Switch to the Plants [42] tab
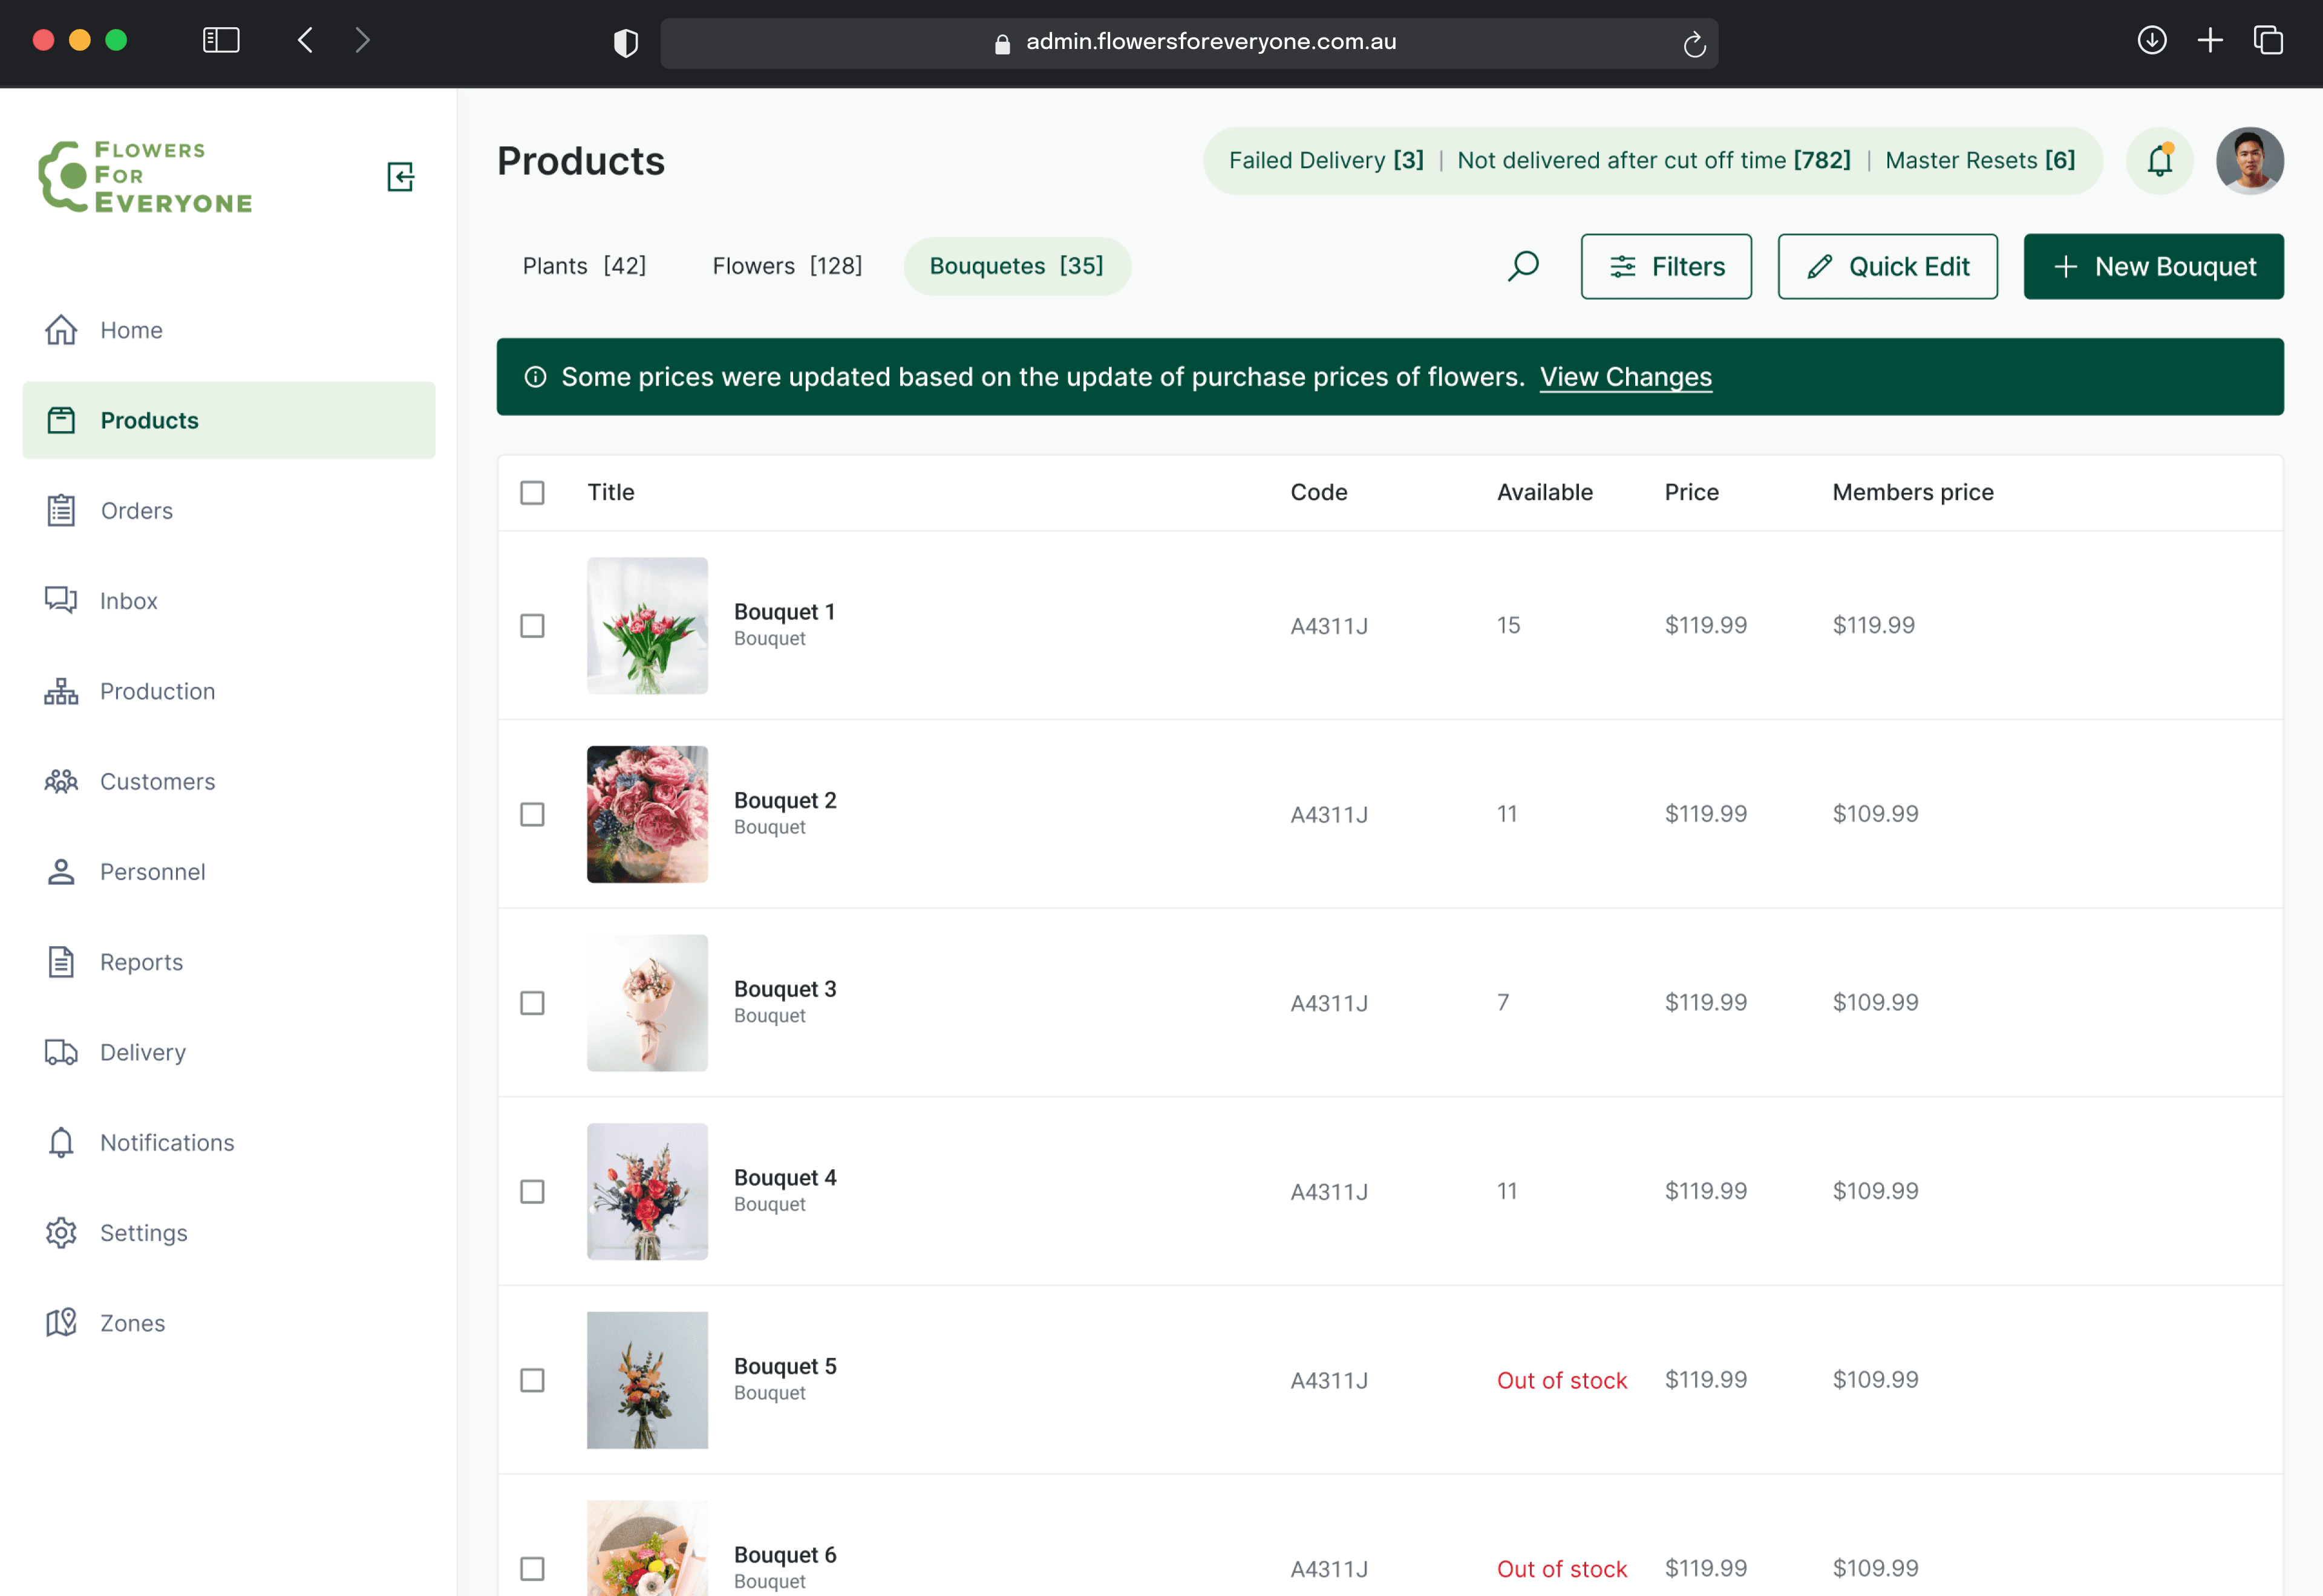The height and width of the screenshot is (1596, 2323). pos(584,266)
